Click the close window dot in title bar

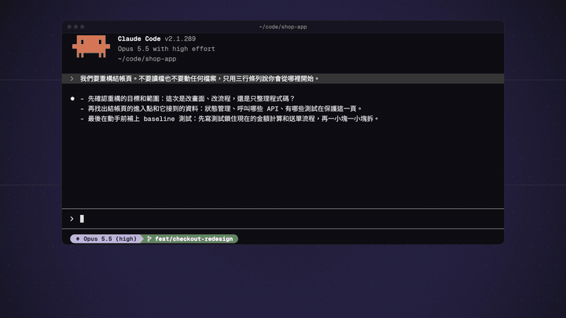(69, 27)
